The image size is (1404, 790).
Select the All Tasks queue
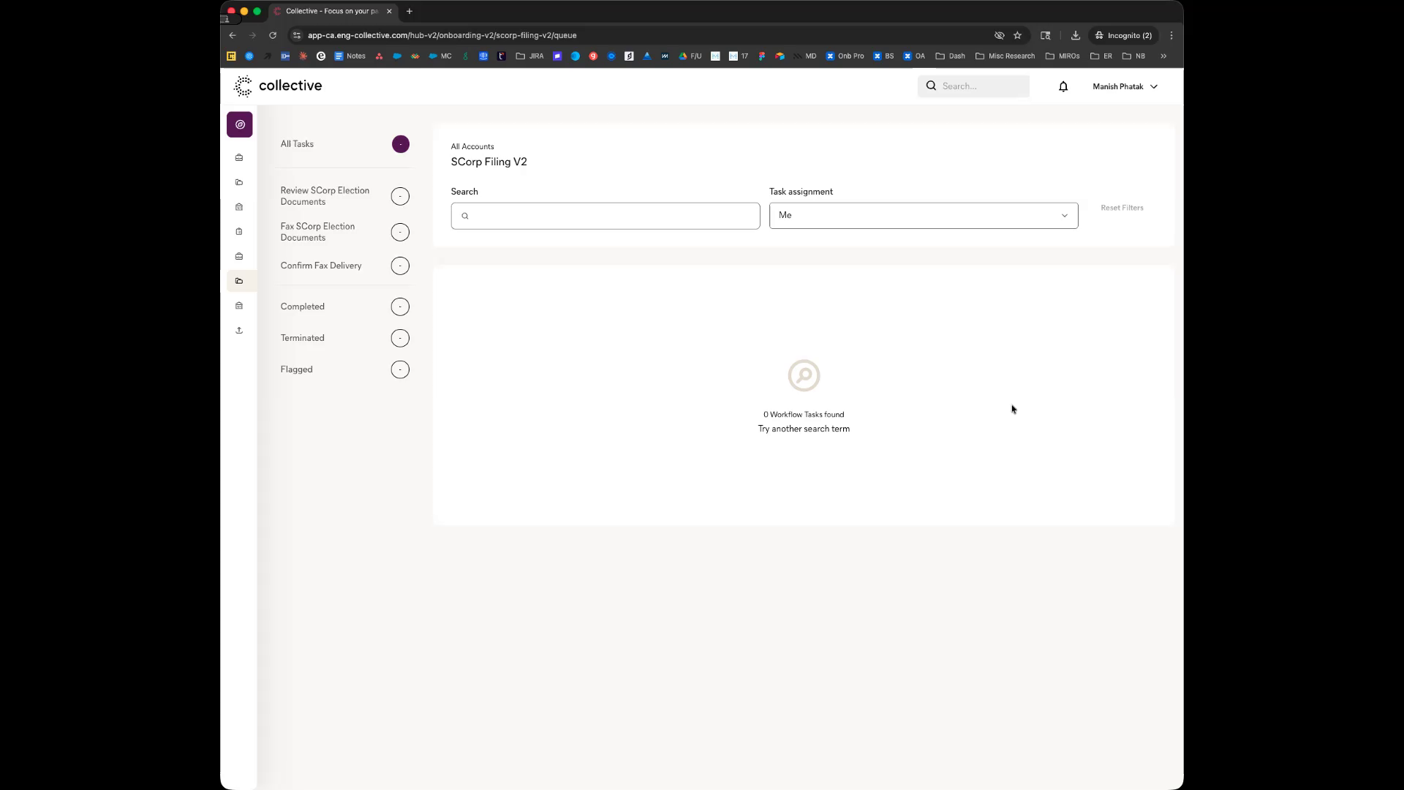tap(297, 144)
